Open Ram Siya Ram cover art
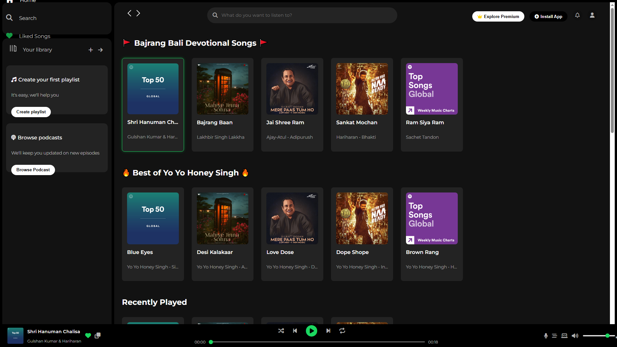This screenshot has height=347, width=617. coord(432,89)
